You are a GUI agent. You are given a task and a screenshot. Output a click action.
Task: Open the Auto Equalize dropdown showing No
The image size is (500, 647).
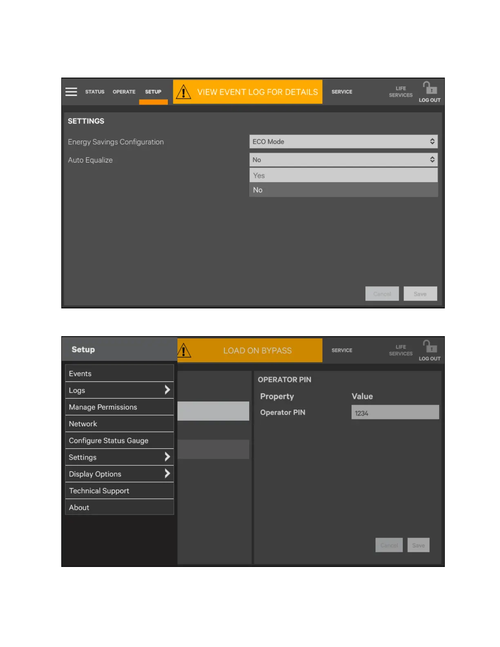click(344, 160)
